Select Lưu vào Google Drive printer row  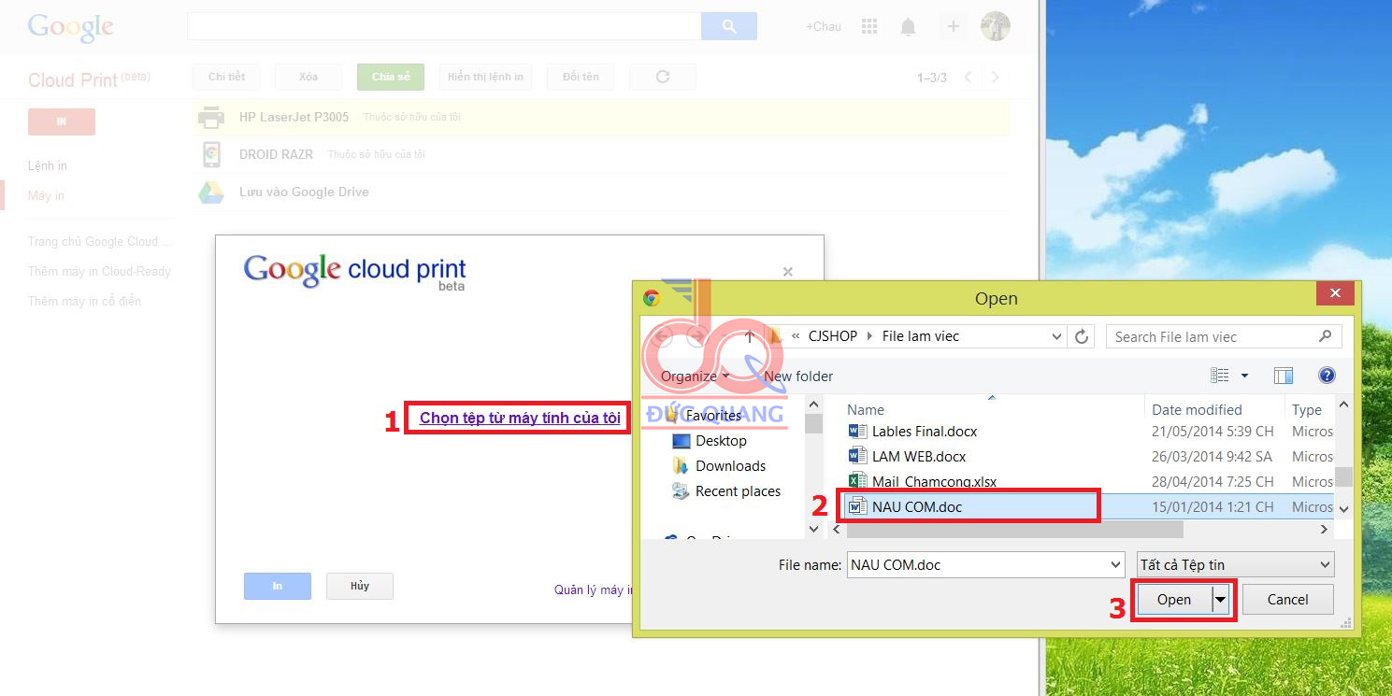click(601, 192)
